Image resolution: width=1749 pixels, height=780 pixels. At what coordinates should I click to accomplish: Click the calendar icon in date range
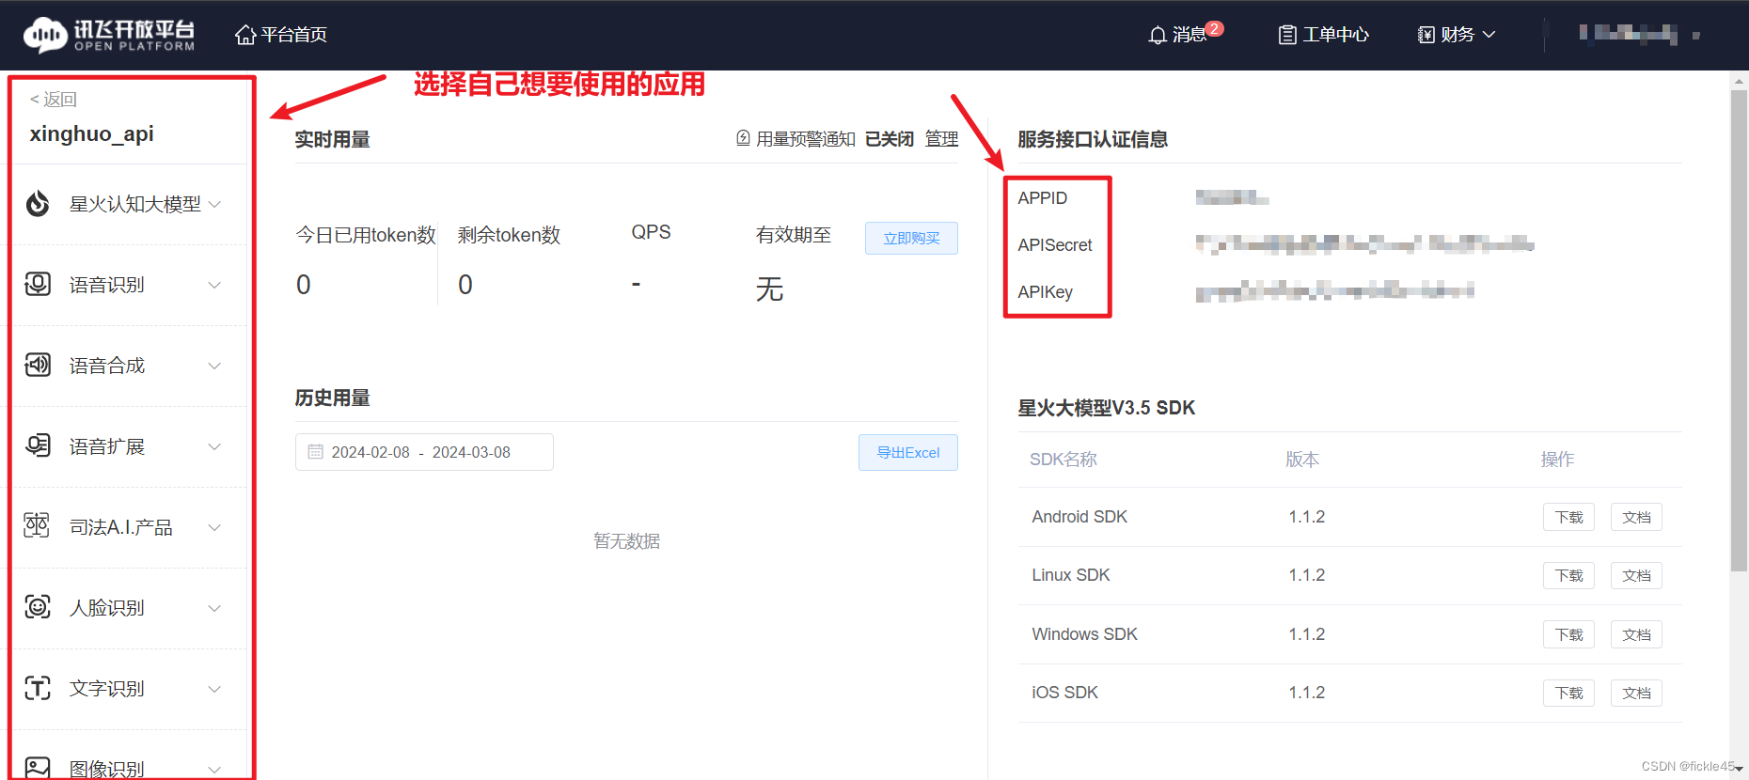[316, 452]
